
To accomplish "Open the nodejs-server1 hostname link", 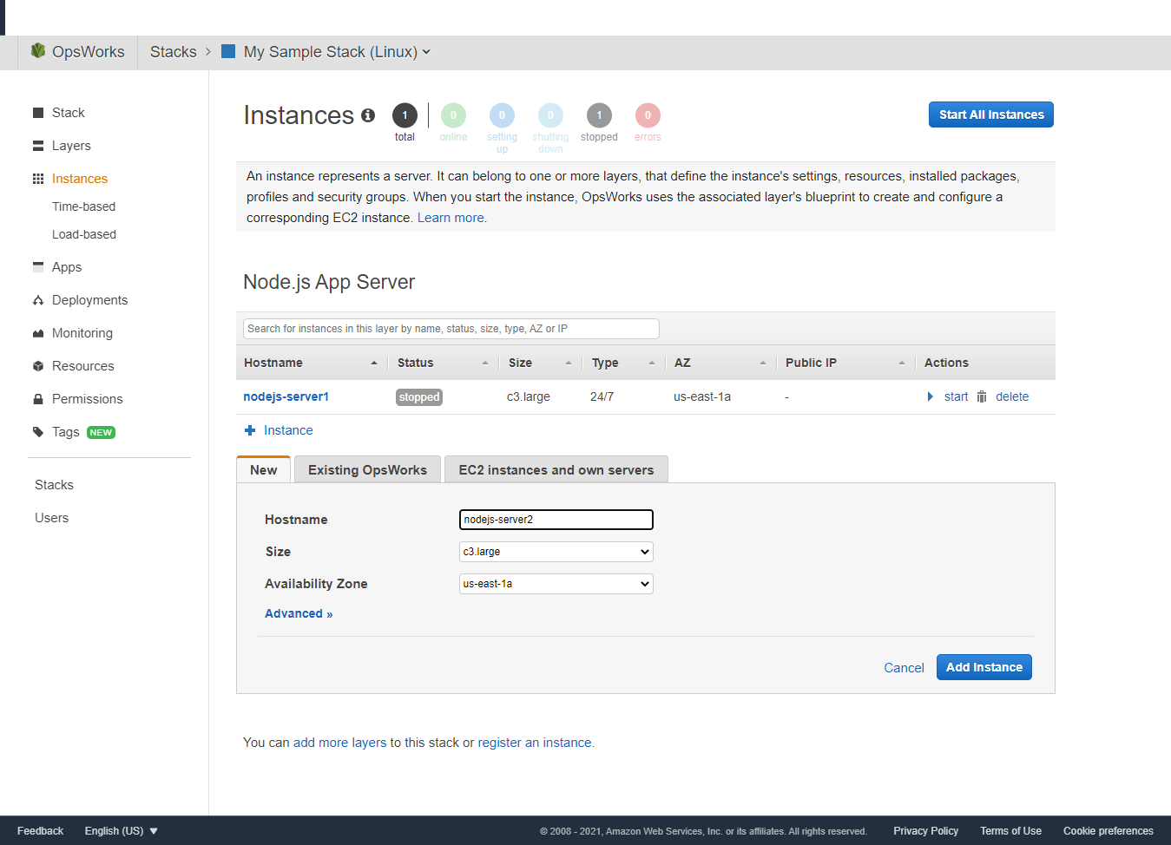I will (286, 396).
